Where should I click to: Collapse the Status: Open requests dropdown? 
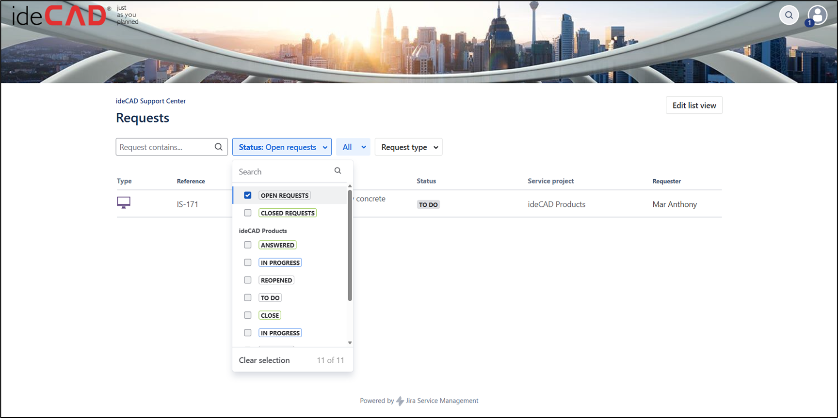click(282, 147)
